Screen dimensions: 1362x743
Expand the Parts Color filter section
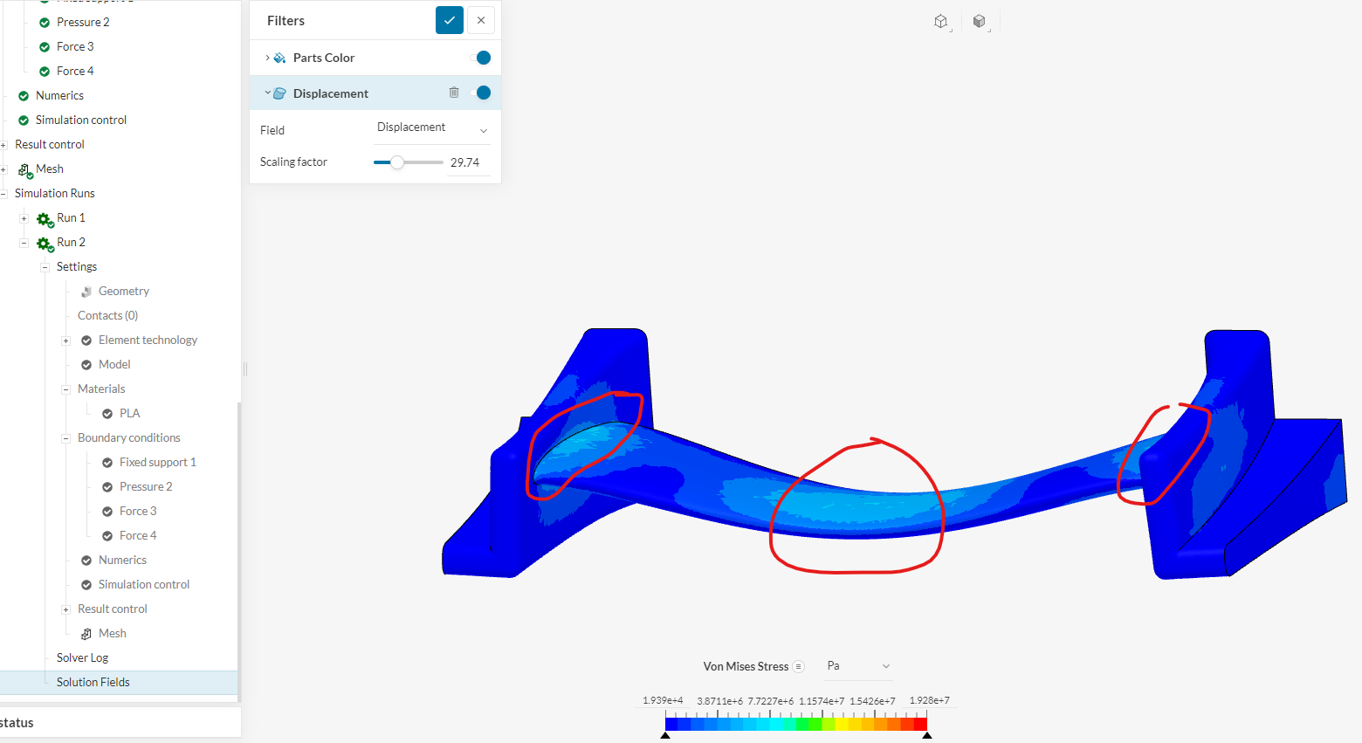267,58
